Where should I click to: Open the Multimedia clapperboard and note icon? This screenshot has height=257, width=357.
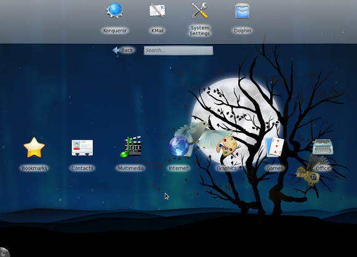point(130,147)
